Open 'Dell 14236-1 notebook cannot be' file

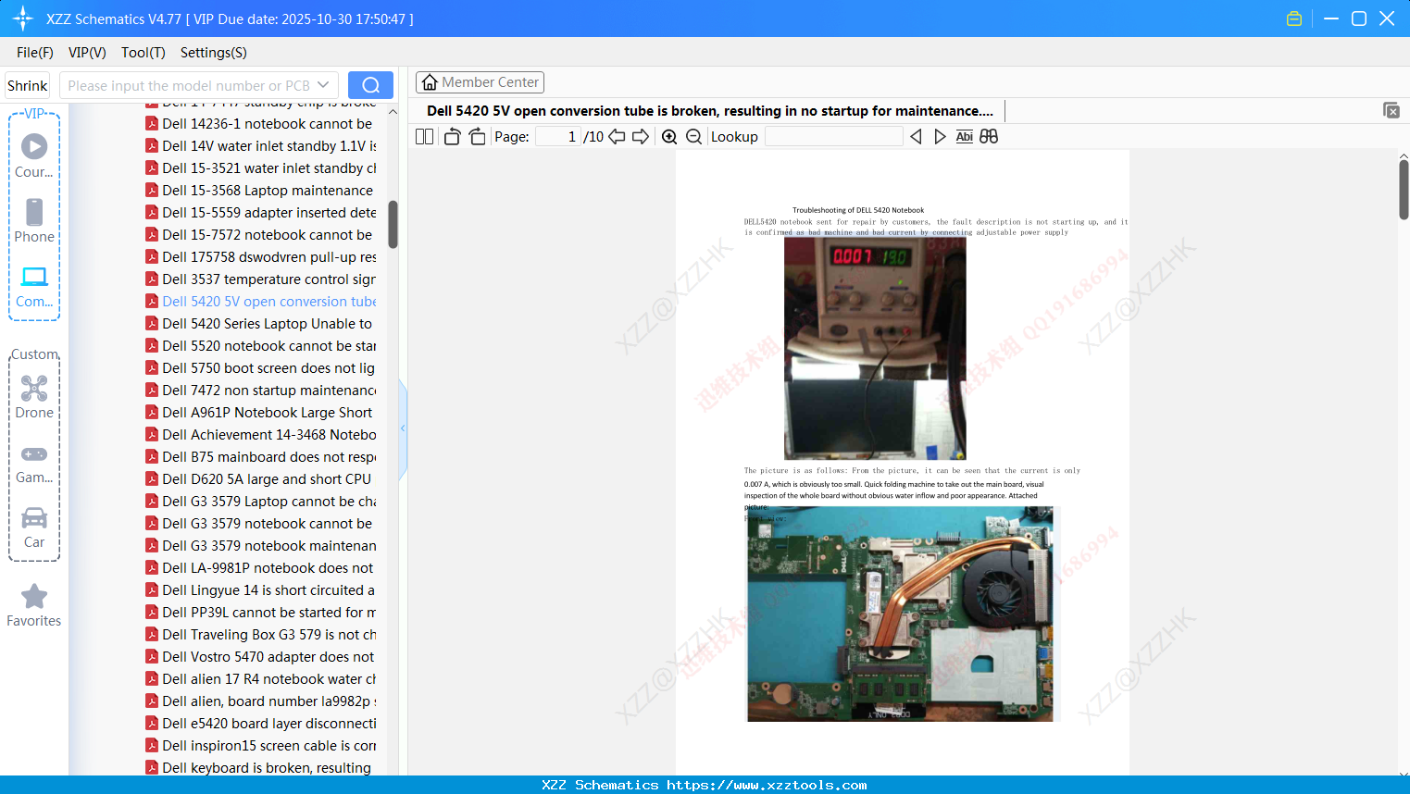point(260,124)
